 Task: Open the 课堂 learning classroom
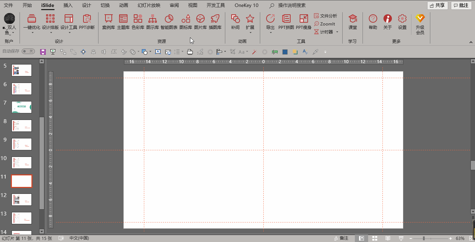[x=353, y=22]
